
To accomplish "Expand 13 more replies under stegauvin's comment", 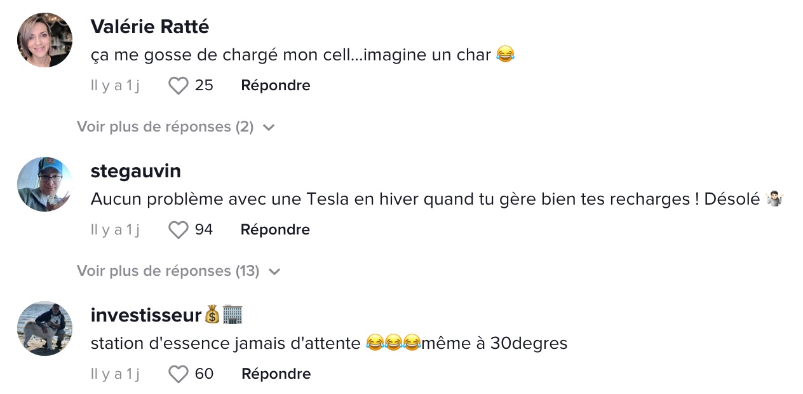I will tap(168, 271).
